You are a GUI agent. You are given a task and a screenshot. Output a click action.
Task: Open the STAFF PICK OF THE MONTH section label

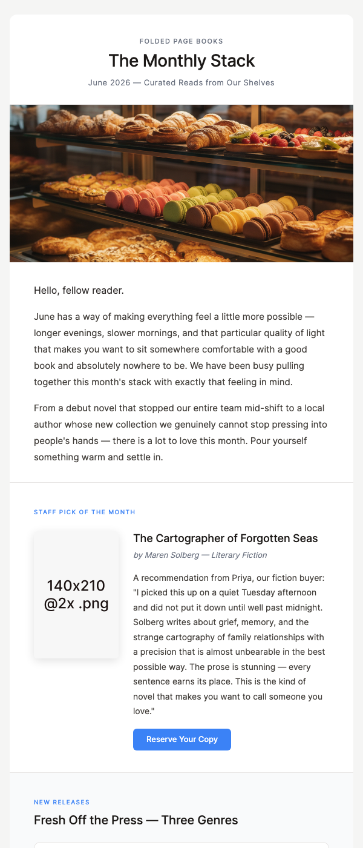[x=85, y=512]
